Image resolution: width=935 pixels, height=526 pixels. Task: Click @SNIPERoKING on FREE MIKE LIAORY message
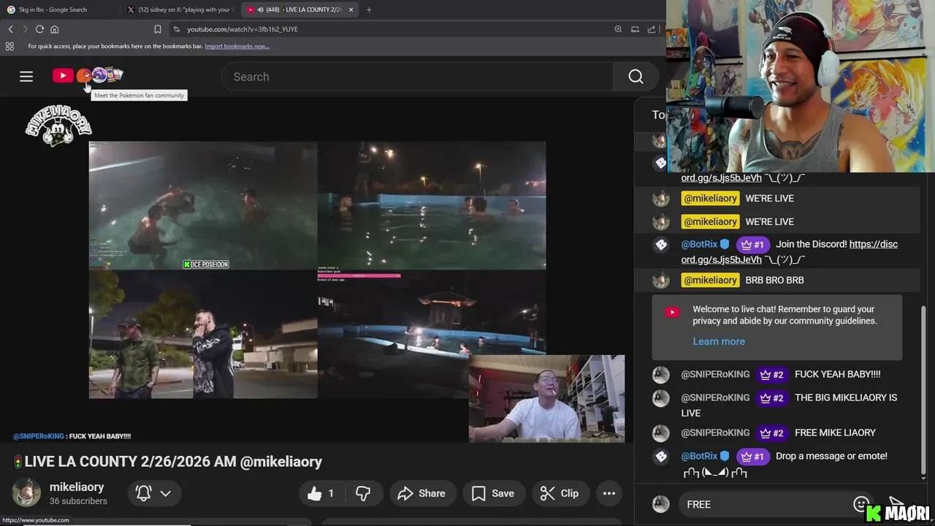[x=715, y=432]
